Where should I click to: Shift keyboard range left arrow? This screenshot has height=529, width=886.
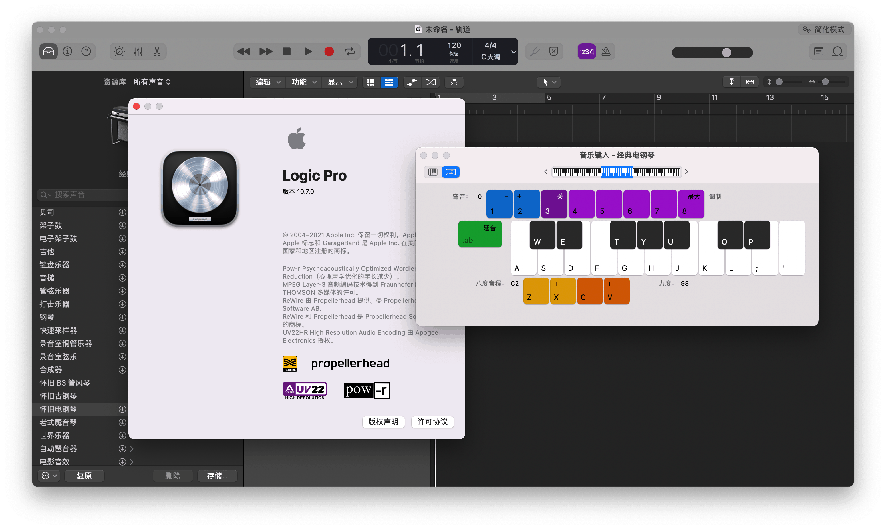(x=545, y=172)
